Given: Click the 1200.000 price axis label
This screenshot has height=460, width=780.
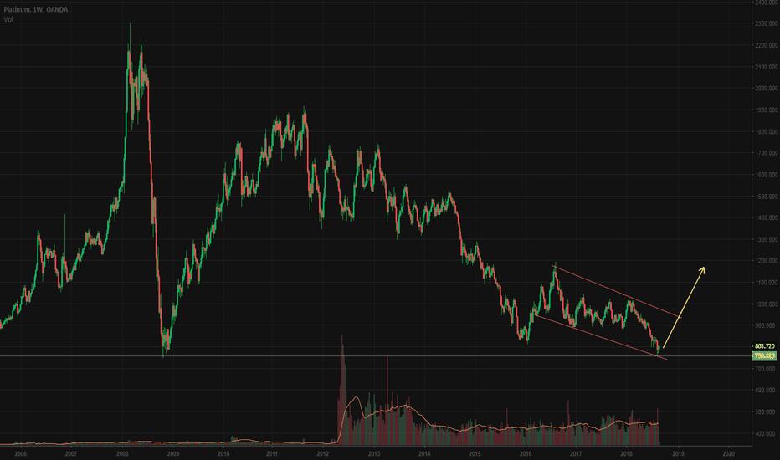Looking at the screenshot, I should [x=767, y=261].
